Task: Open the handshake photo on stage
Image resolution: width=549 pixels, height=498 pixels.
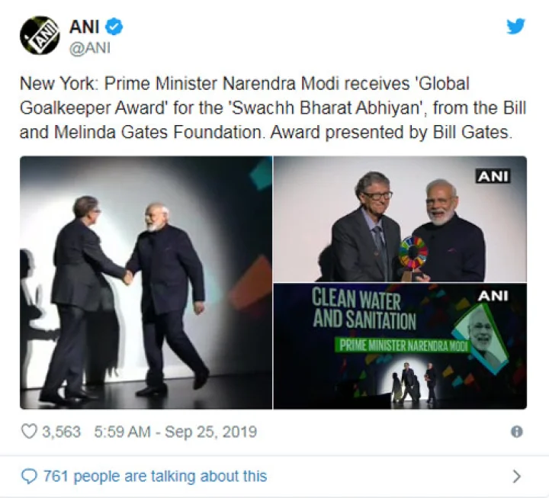Action: 146,282
